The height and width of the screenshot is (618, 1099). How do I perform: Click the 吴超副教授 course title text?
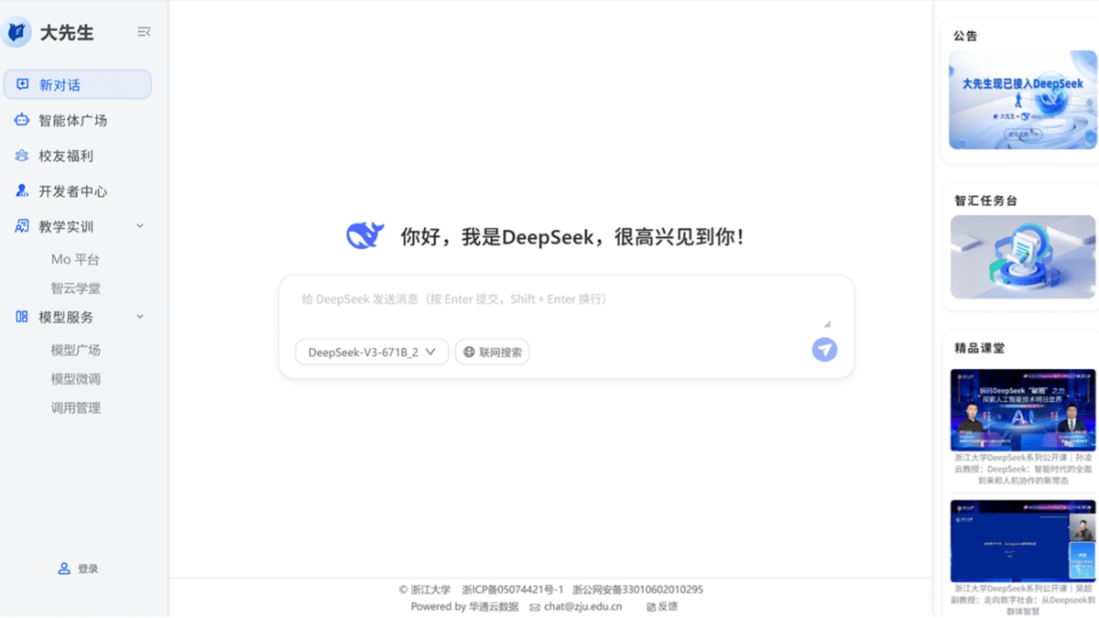[x=1022, y=600]
